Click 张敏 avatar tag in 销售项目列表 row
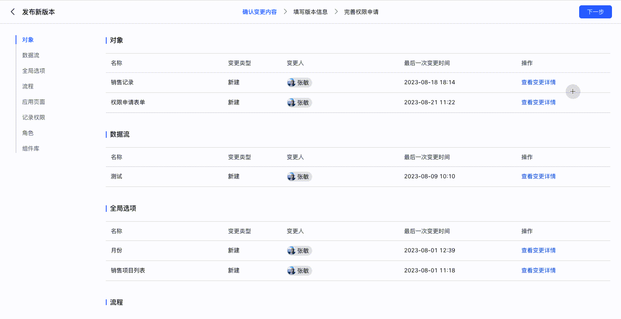The height and width of the screenshot is (319, 621). point(299,271)
